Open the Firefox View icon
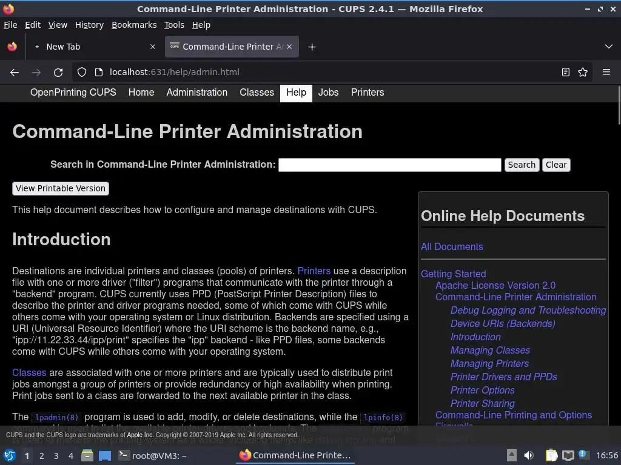 (12, 47)
